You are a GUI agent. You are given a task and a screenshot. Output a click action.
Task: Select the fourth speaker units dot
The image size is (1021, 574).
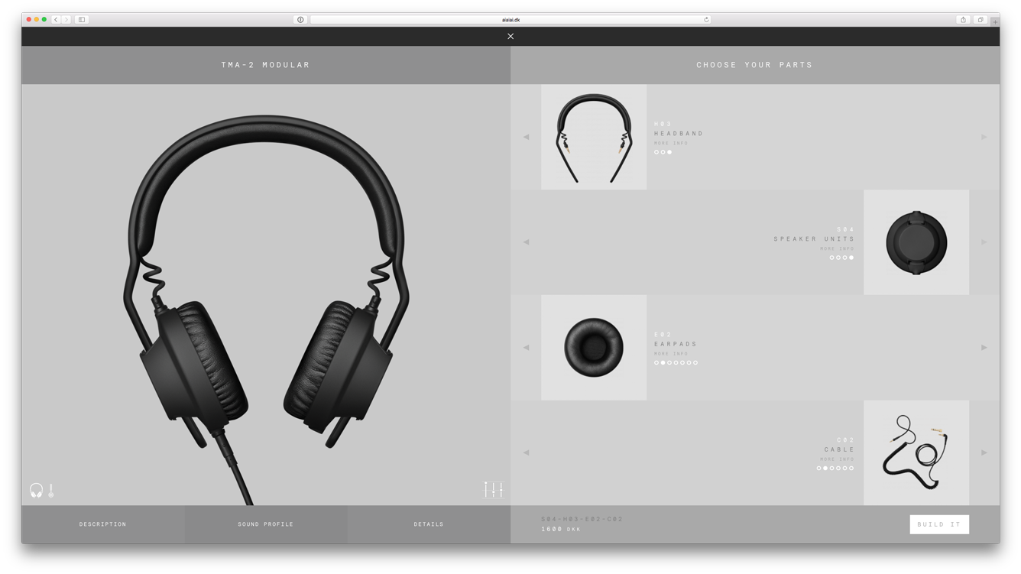pos(851,258)
